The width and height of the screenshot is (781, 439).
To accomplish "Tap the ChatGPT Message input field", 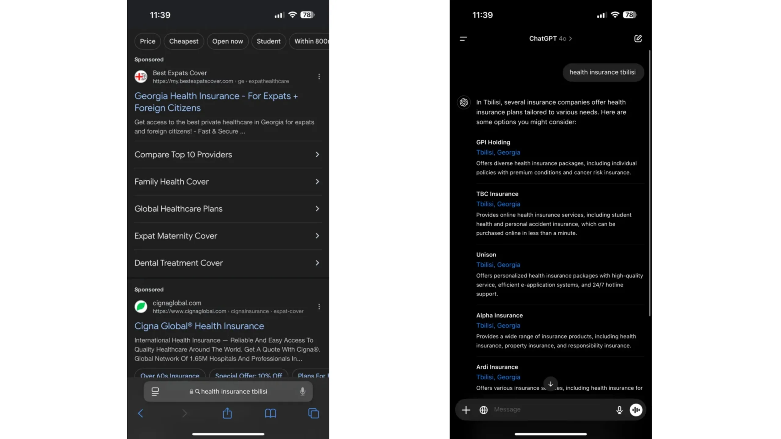I will tap(551, 409).
